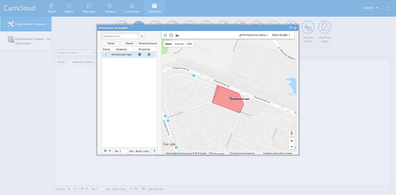The height and width of the screenshot is (195, 396).
Task: Select the rectangle drawing tool on map
Action: pyautogui.click(x=171, y=35)
